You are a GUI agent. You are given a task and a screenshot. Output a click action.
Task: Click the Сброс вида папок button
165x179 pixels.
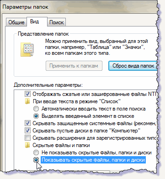(133, 66)
